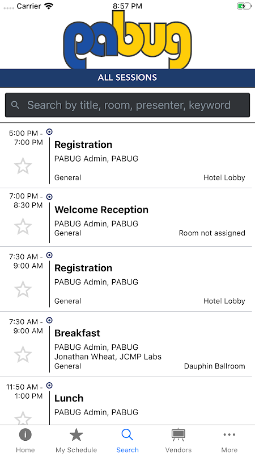Tap the PABUG logo banner

pos(127,40)
